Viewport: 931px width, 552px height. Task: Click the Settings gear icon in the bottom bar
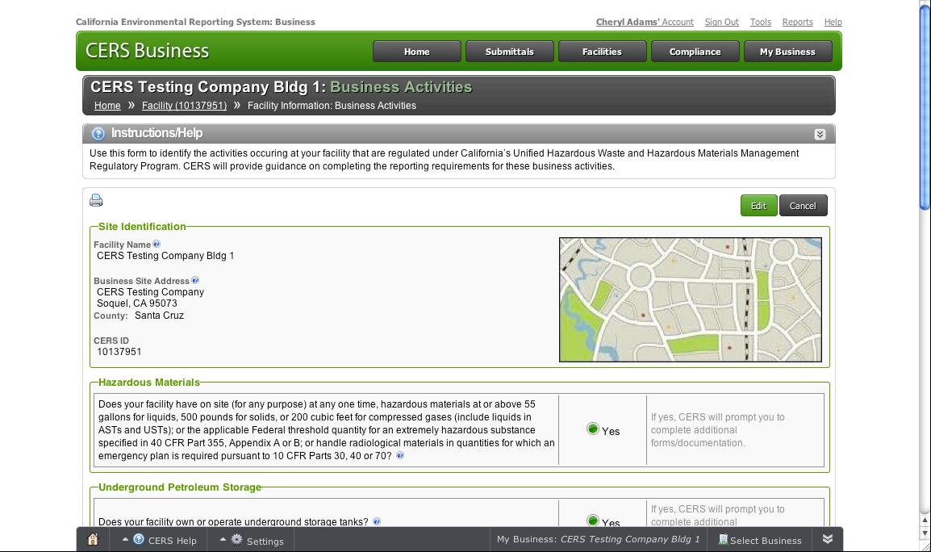pos(236,539)
